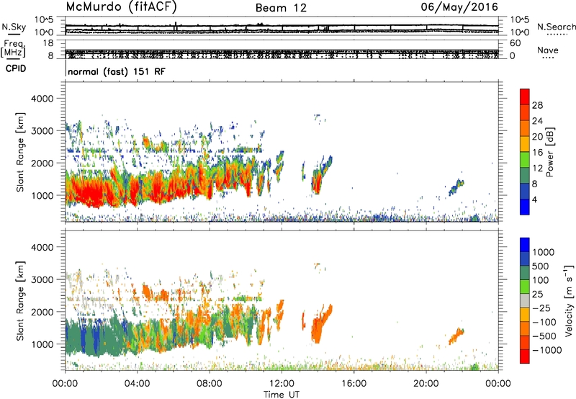
Task: Select the "Nave" legend label
Action: click(x=548, y=50)
